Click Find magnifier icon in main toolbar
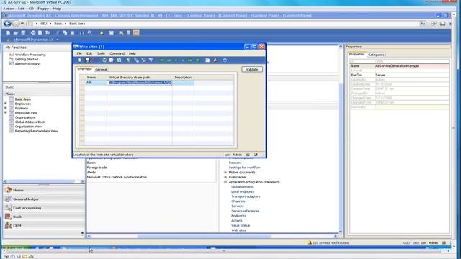 point(89,32)
